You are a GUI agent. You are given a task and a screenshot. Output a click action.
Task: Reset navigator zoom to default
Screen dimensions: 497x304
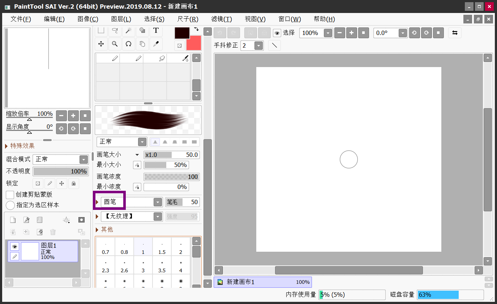pyautogui.click(x=85, y=116)
